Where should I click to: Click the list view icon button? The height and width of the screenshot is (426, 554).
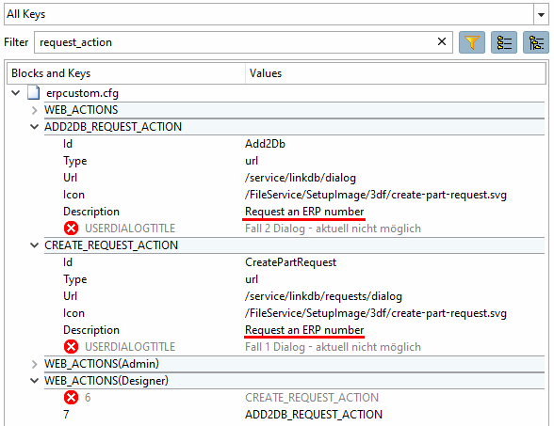[x=504, y=42]
